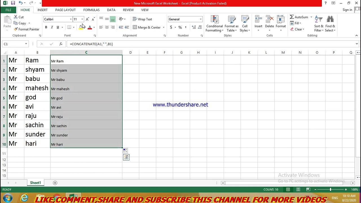Switch to Page Break Preview in status bar
Image resolution: width=361 pixels, height=203 pixels.
pos(308,189)
